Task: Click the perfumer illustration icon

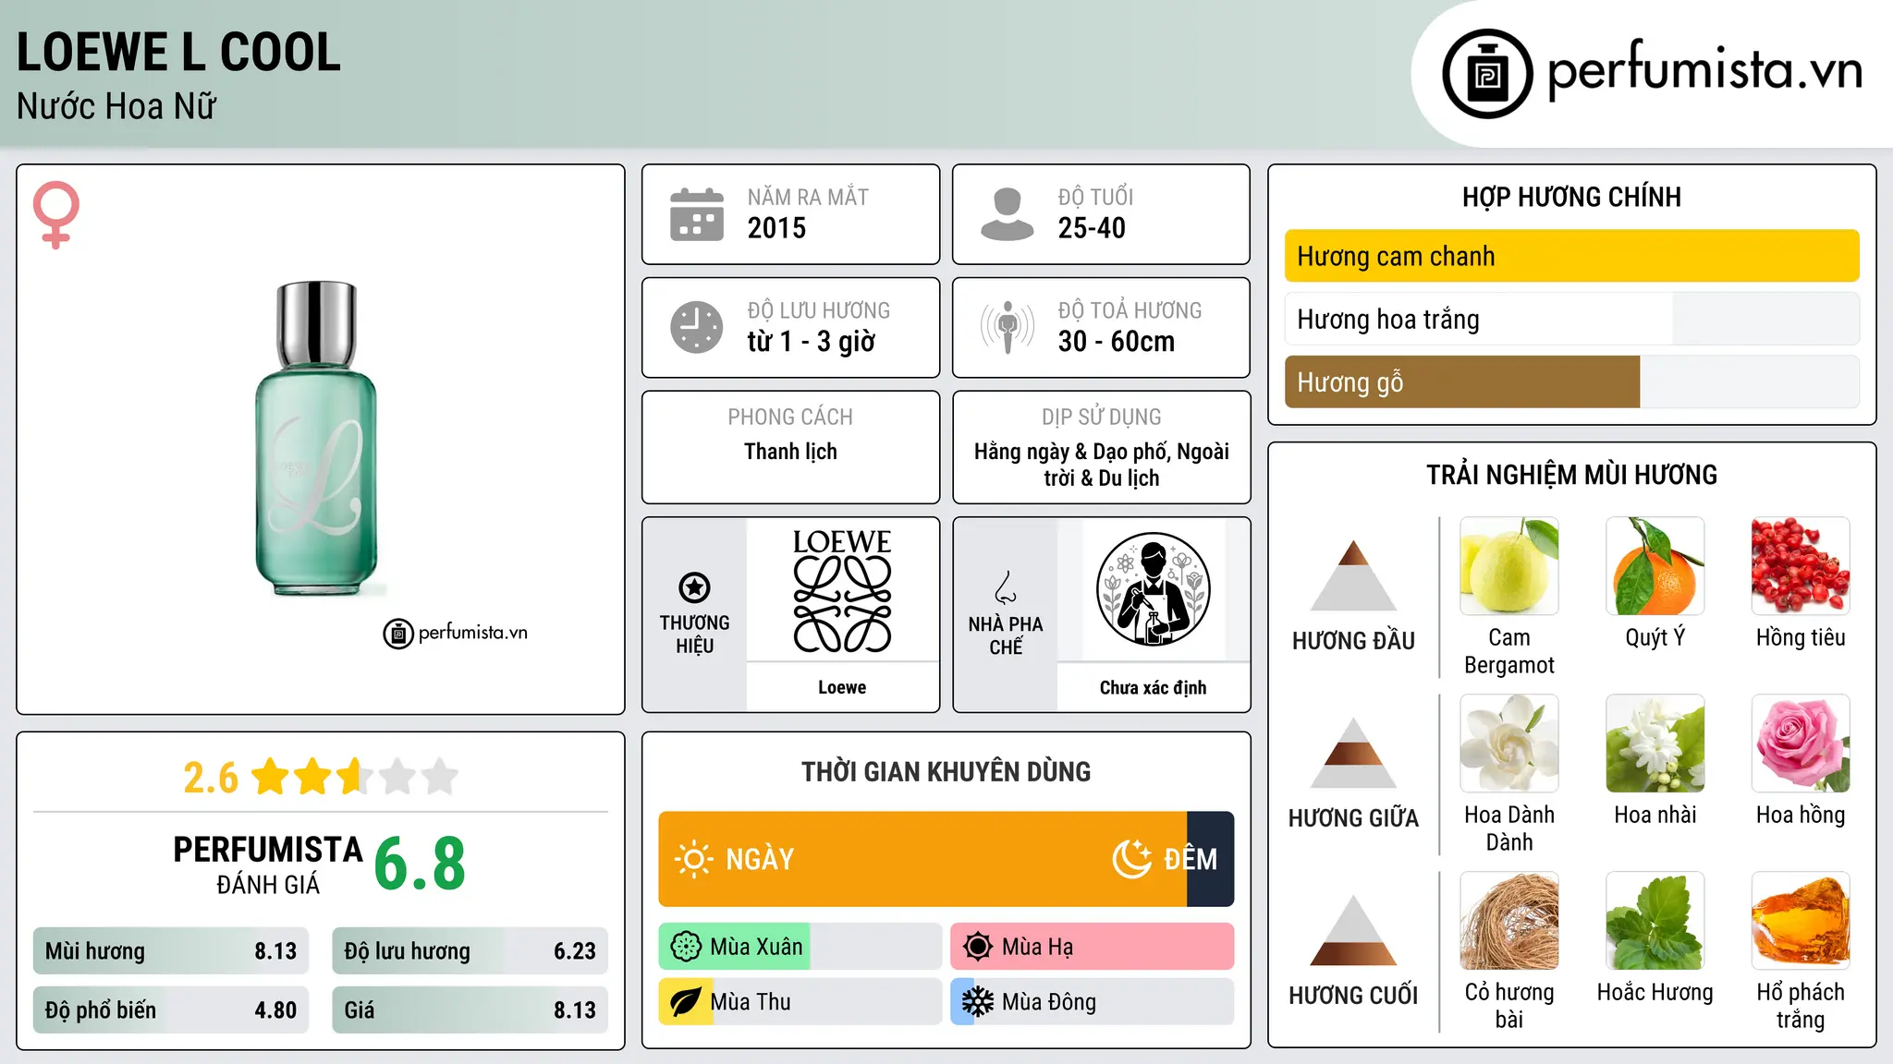Action: (x=1153, y=589)
